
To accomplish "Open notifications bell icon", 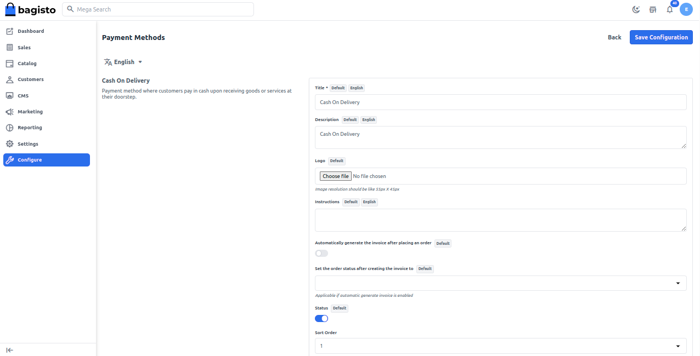I will 669,9.
